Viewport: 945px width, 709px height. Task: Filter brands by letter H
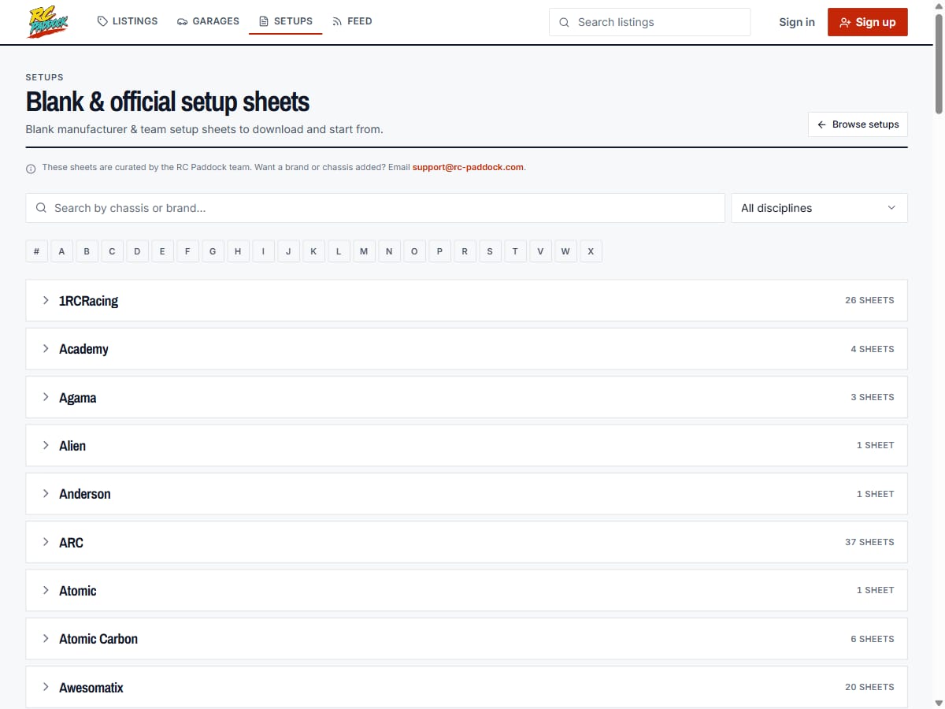(238, 251)
